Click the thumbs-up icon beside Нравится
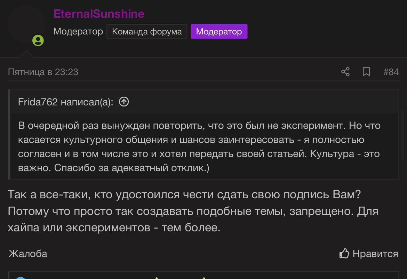This screenshot has width=407, height=279. coord(344,254)
